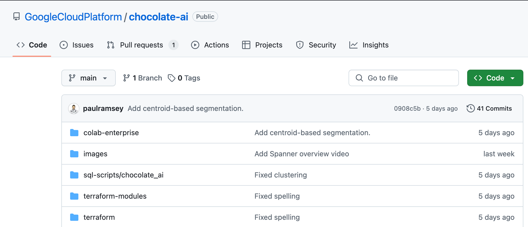Click "last week" in images row
This screenshot has height=227, width=528.
499,154
